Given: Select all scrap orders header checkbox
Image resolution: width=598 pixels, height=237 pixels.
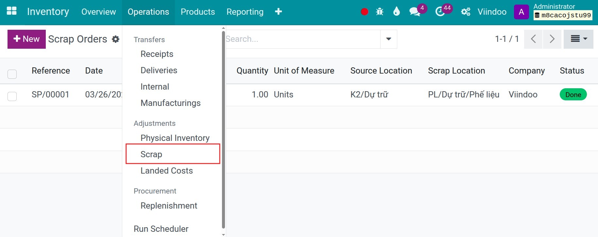Looking at the screenshot, I should point(12,74).
